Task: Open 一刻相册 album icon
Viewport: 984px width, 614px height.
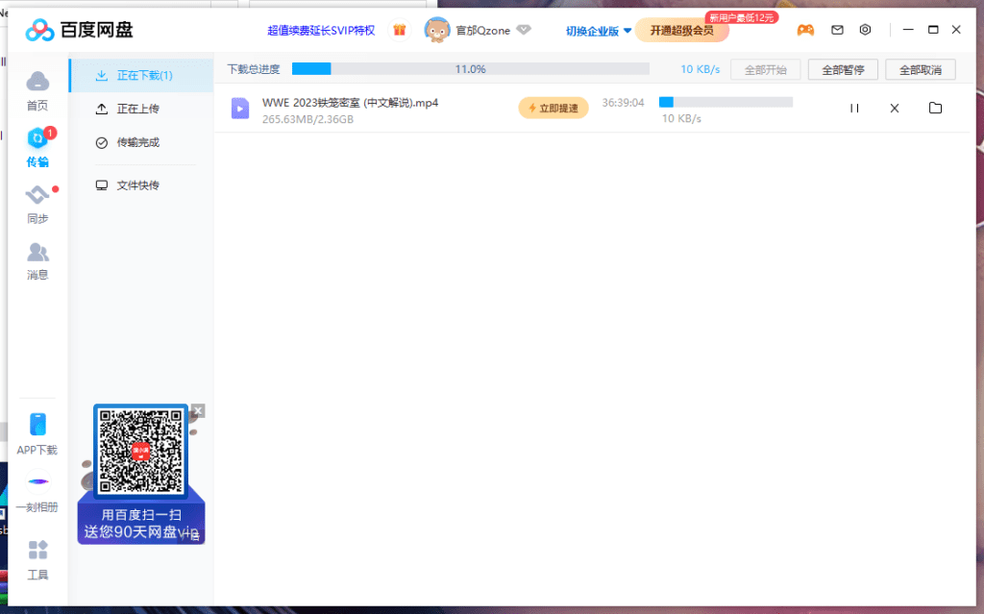Action: (37, 482)
